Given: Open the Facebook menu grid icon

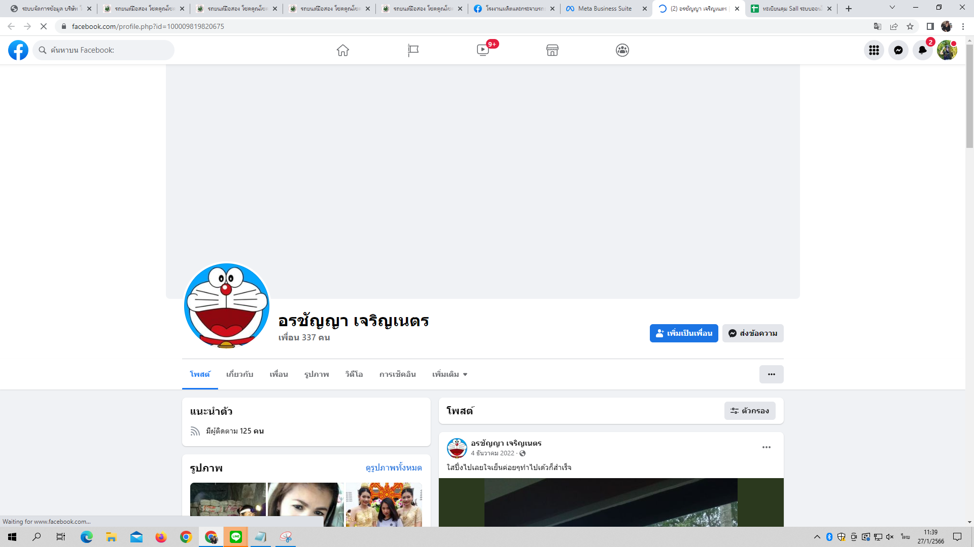Looking at the screenshot, I should 874,50.
